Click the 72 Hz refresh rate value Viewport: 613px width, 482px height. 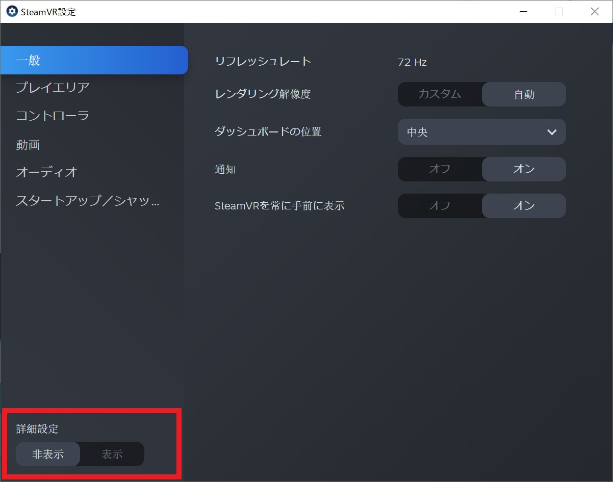(412, 62)
